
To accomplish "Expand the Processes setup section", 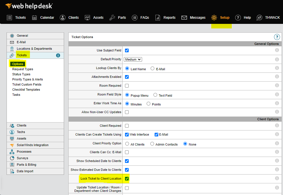I will pos(24,152).
